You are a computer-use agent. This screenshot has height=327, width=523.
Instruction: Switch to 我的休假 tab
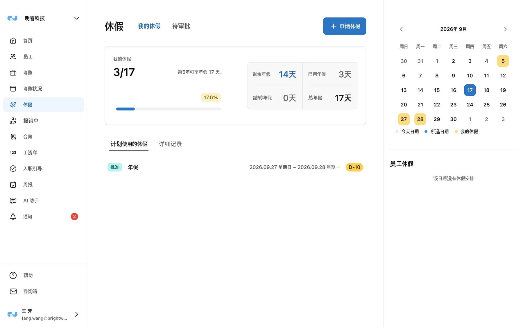point(149,26)
